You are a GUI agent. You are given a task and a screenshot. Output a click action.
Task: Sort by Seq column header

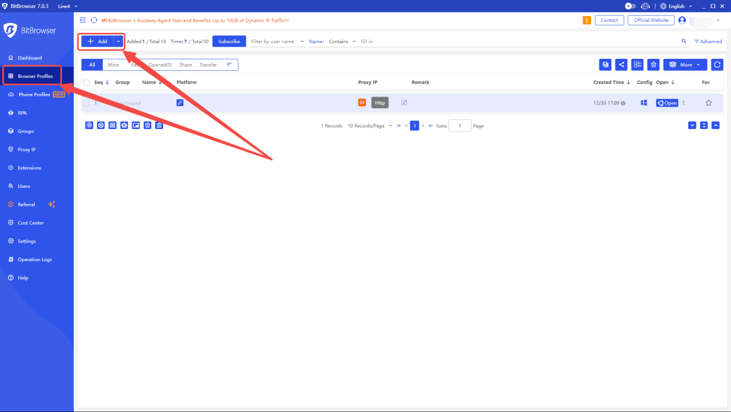[x=102, y=82]
